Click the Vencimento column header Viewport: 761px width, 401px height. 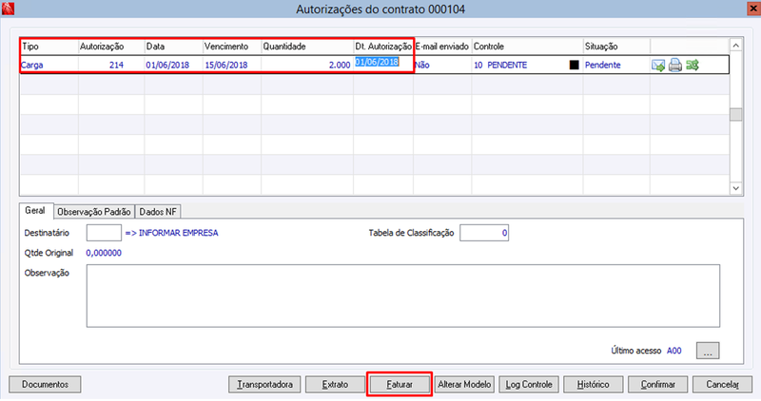(x=232, y=47)
